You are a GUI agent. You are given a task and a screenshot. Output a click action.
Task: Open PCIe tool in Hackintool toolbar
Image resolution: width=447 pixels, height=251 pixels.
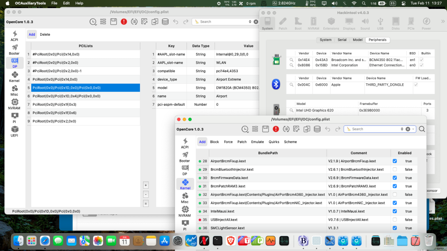point(411,23)
